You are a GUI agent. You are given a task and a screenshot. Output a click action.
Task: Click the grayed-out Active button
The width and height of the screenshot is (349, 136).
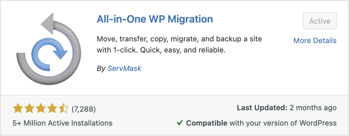(320, 21)
